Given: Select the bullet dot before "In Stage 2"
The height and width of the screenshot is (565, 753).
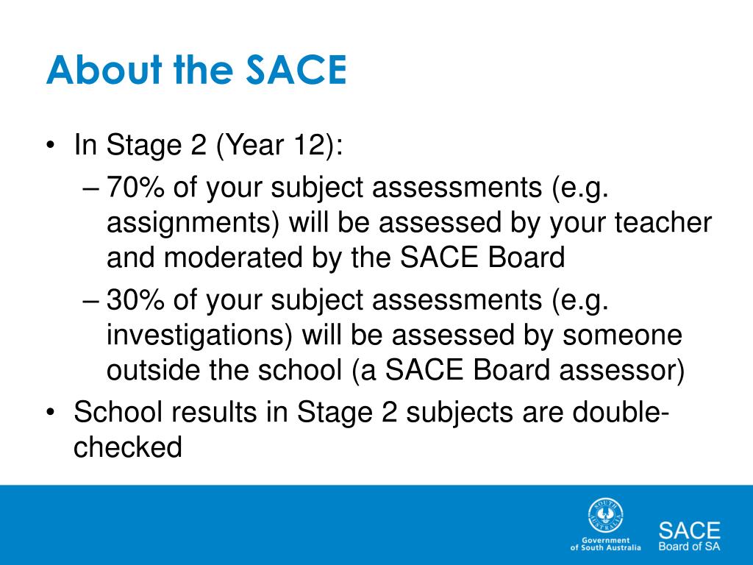Looking at the screenshot, I should [51, 146].
